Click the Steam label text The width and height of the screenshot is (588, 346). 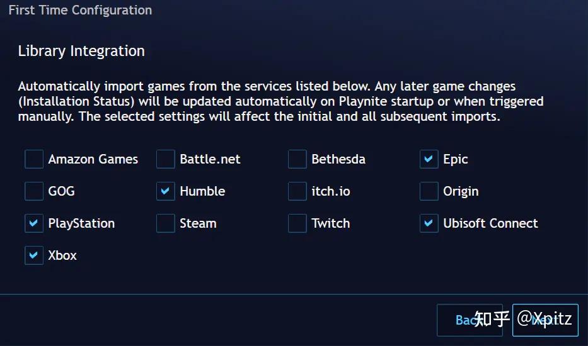[198, 223]
